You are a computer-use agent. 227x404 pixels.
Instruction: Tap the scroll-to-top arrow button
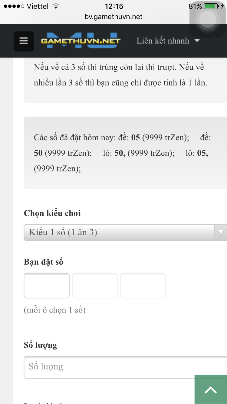click(211, 389)
